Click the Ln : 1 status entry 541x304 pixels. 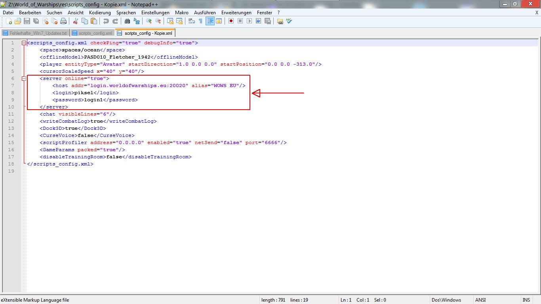(346, 300)
